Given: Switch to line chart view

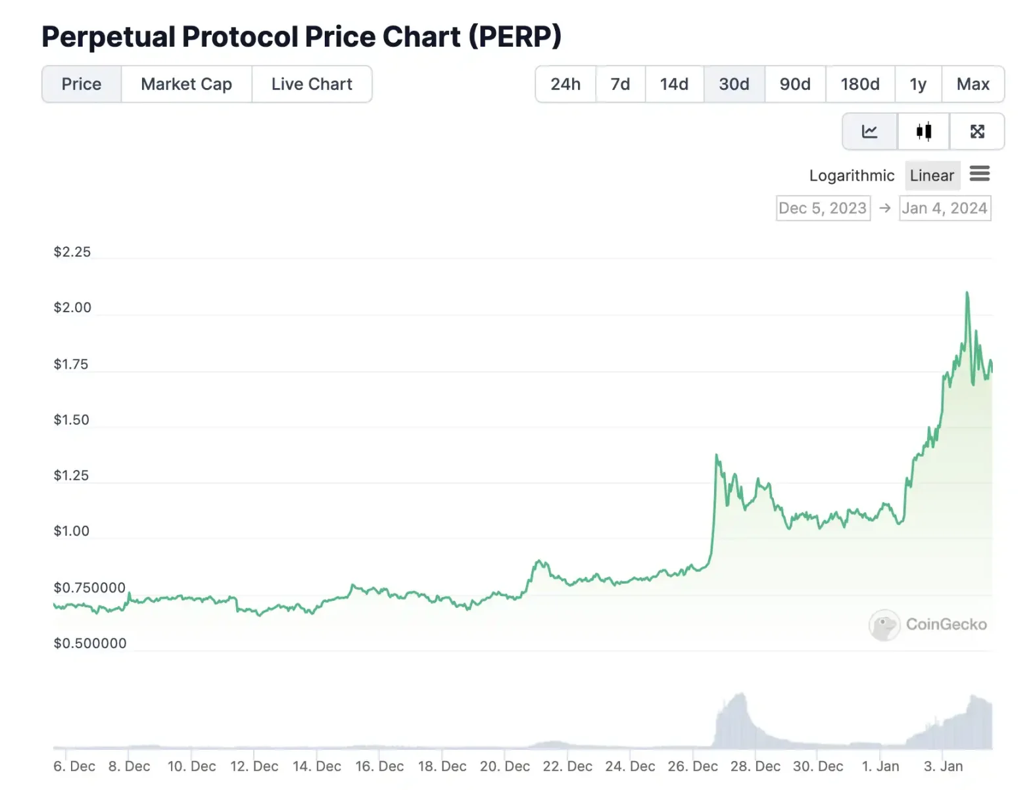Looking at the screenshot, I should coord(869,131).
